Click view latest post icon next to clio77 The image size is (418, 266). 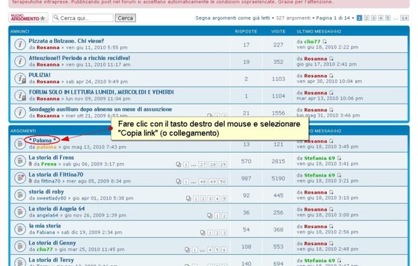[325, 42]
